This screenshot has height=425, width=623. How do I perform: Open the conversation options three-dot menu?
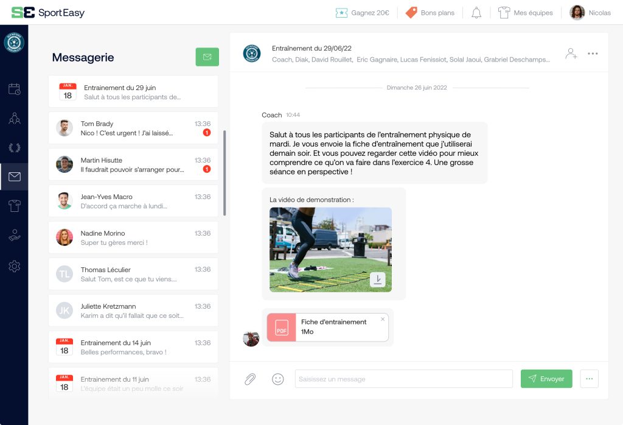click(593, 53)
